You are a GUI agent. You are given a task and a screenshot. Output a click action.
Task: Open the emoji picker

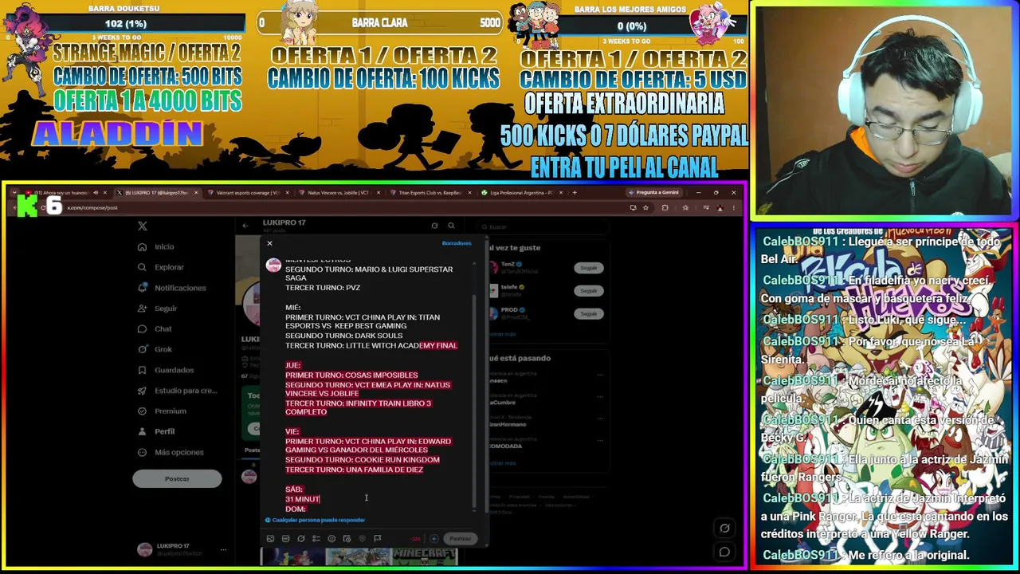pos(331,539)
